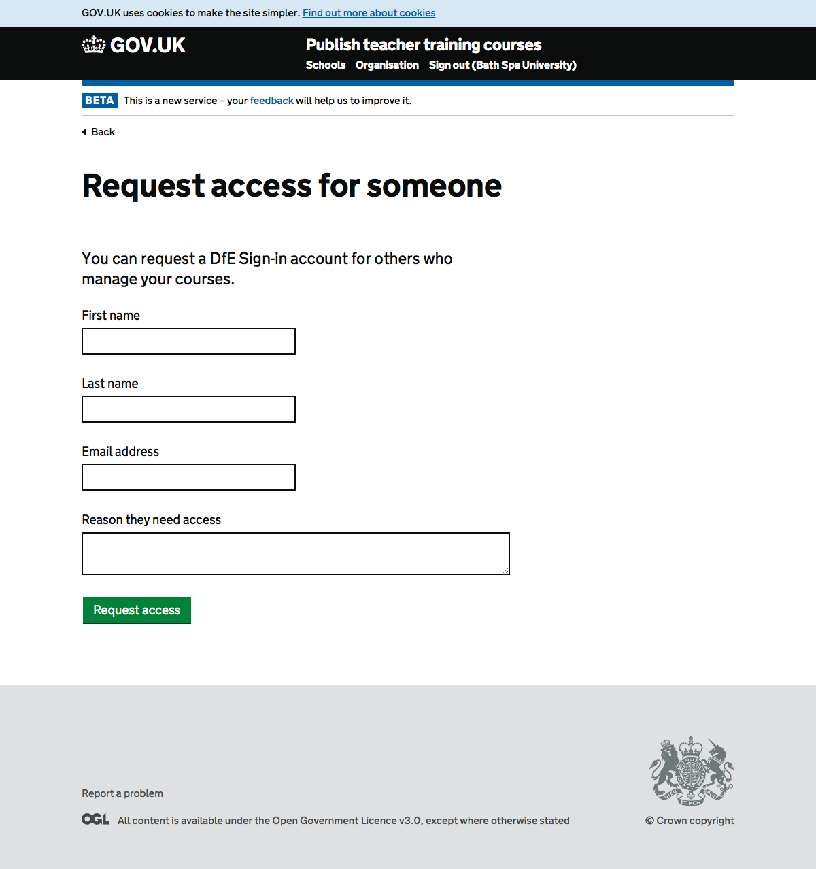Click the BETA phase tag
The width and height of the screenshot is (816, 869).
(x=99, y=101)
